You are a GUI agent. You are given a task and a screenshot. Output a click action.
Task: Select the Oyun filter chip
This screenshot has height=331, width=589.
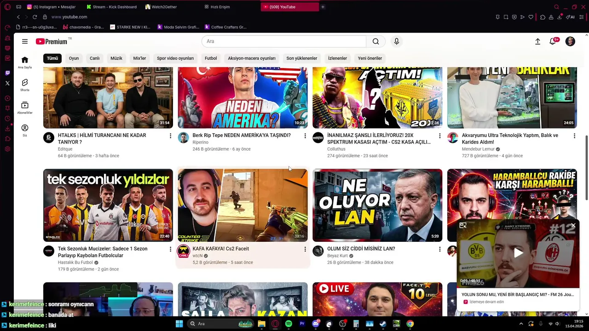pos(74,58)
